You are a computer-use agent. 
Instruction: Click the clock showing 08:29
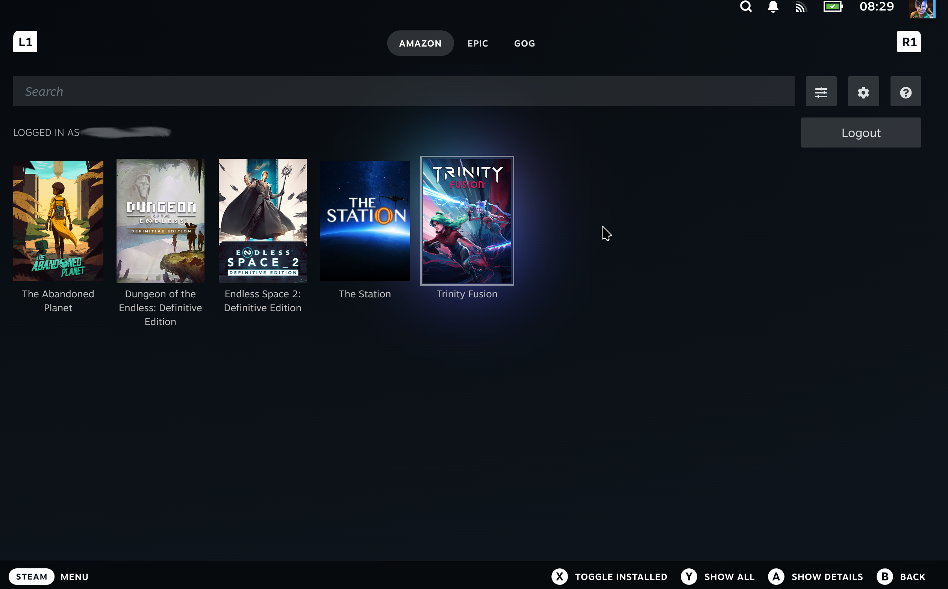[x=876, y=7]
